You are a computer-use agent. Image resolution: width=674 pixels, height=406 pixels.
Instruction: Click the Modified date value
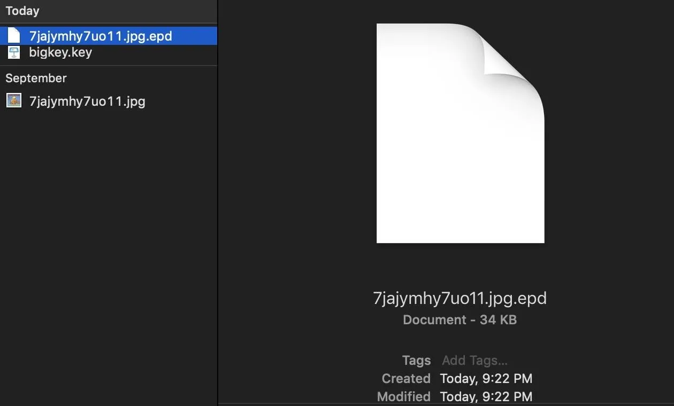point(486,397)
